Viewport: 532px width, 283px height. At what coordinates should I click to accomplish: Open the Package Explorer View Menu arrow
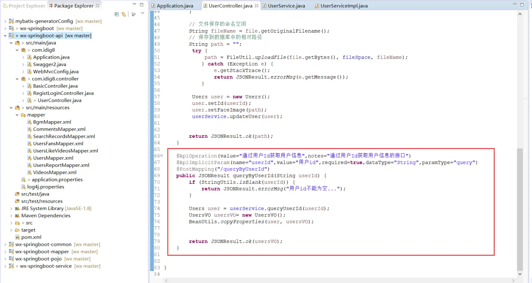[x=143, y=13]
